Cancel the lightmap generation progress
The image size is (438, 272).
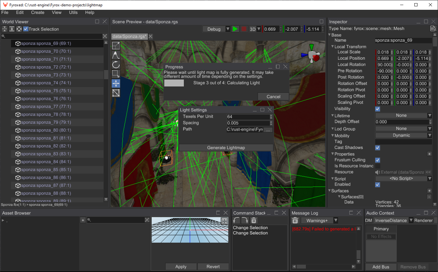click(x=273, y=97)
